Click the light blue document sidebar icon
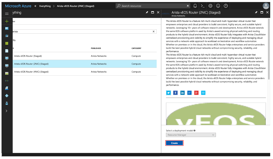The image size is (273, 159). point(7,51)
